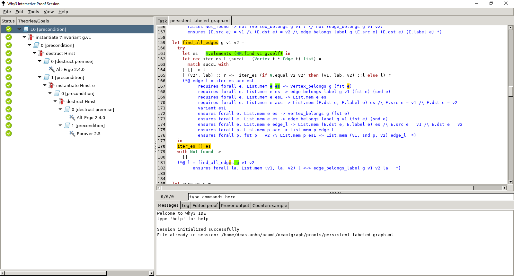
Task: Click the Swiss-knife icon beside instantiate t'invariant g,v1
Action: coord(31,37)
